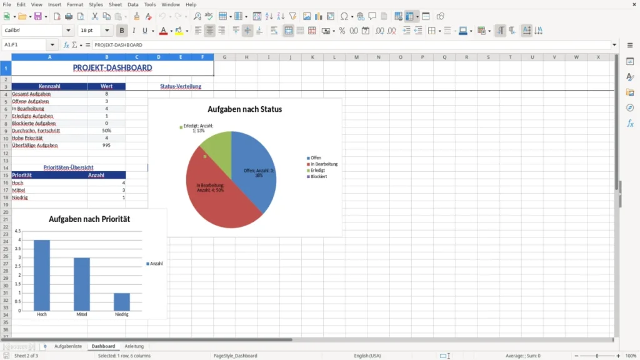Toggle Center Vertically alignment
The height and width of the screenshot is (360, 640).
click(x=247, y=31)
